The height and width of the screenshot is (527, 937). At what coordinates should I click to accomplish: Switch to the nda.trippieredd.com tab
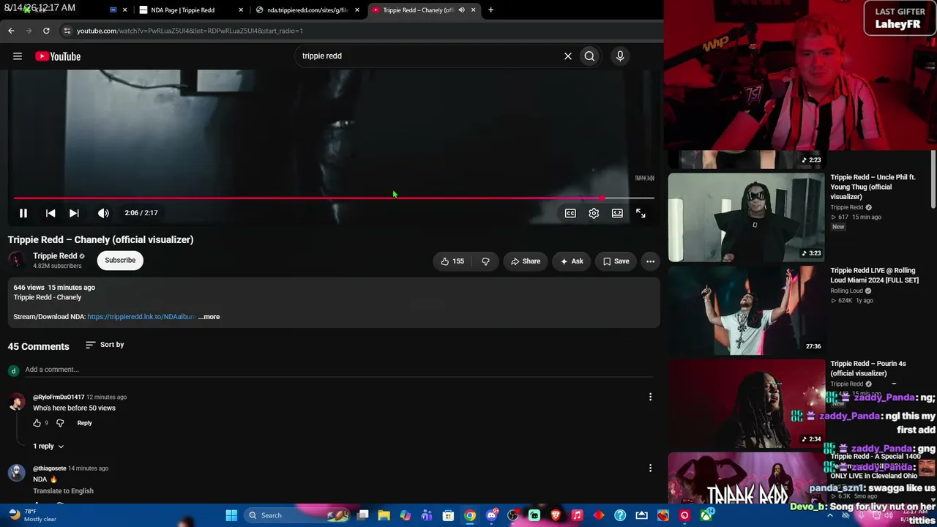click(307, 10)
